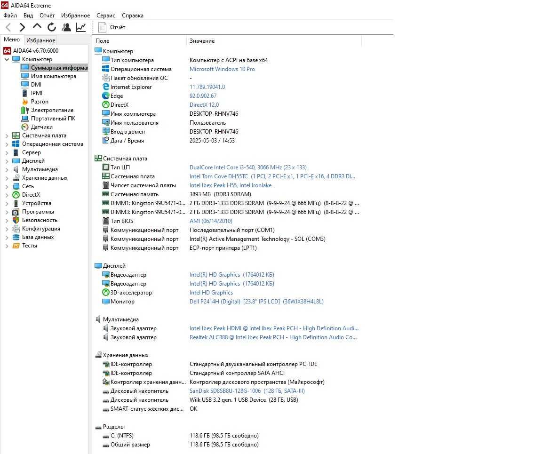
Task: Expand the Хранение данных tree node
Action: (7, 178)
